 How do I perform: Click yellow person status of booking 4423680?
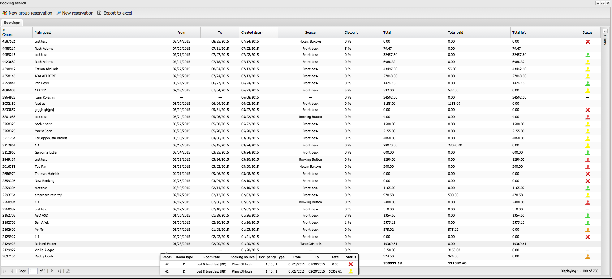[588, 62]
